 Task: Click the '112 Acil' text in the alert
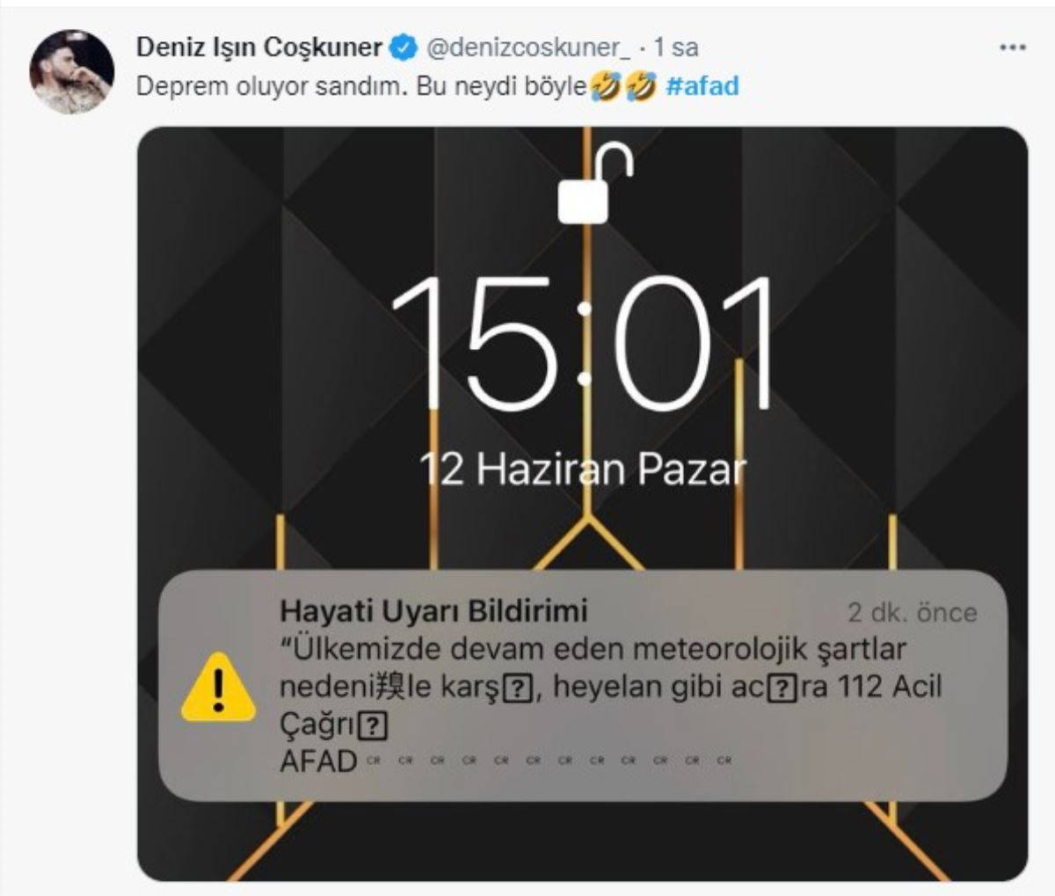point(890,686)
